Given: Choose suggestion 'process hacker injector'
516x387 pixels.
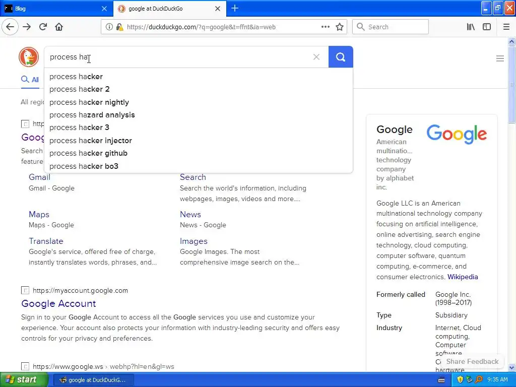Looking at the screenshot, I should pyautogui.click(x=199, y=141).
